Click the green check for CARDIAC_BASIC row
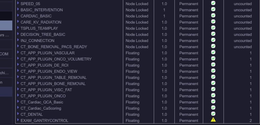260x125 pixels. pos(213,15)
